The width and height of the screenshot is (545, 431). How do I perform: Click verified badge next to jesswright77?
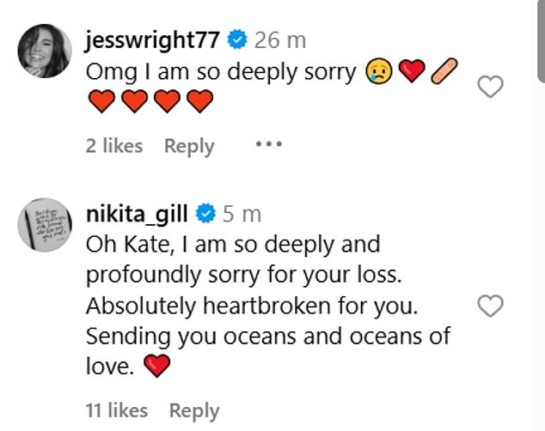tap(237, 39)
